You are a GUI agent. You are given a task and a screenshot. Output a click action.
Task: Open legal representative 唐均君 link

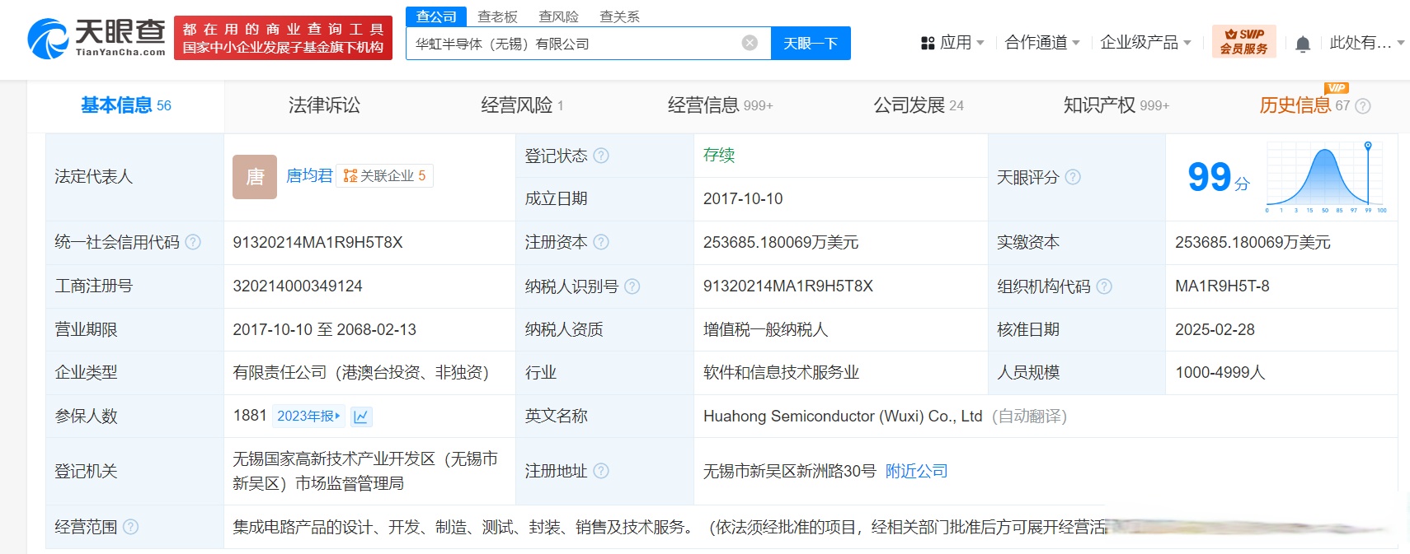click(x=309, y=176)
